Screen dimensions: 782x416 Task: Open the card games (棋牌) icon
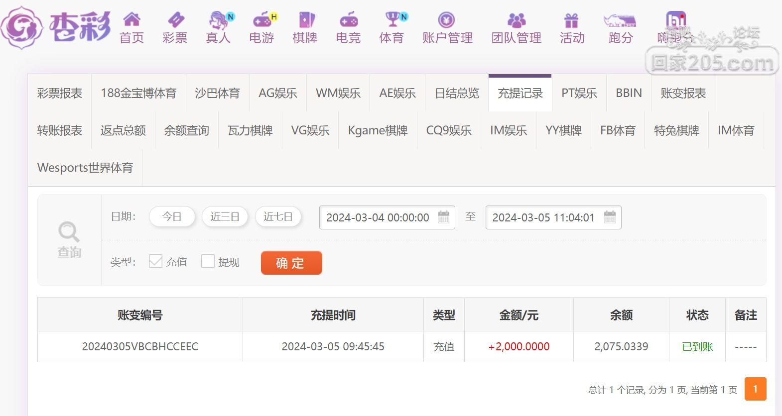[x=305, y=20]
